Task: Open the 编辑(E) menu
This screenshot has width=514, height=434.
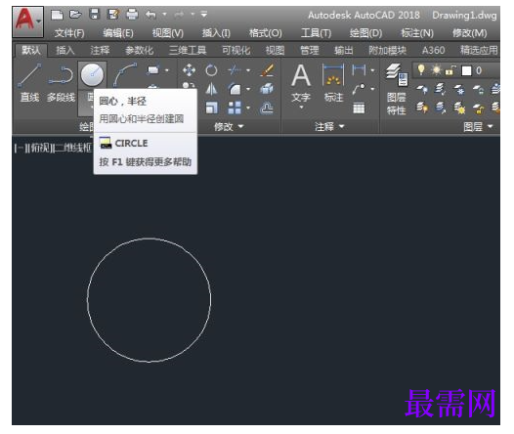Action: 118,33
